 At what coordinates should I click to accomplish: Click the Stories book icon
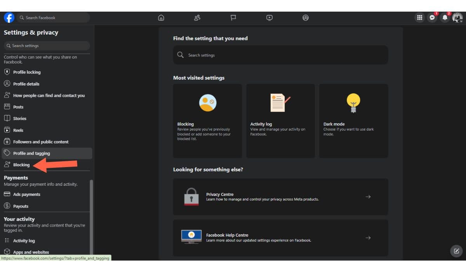7,118
